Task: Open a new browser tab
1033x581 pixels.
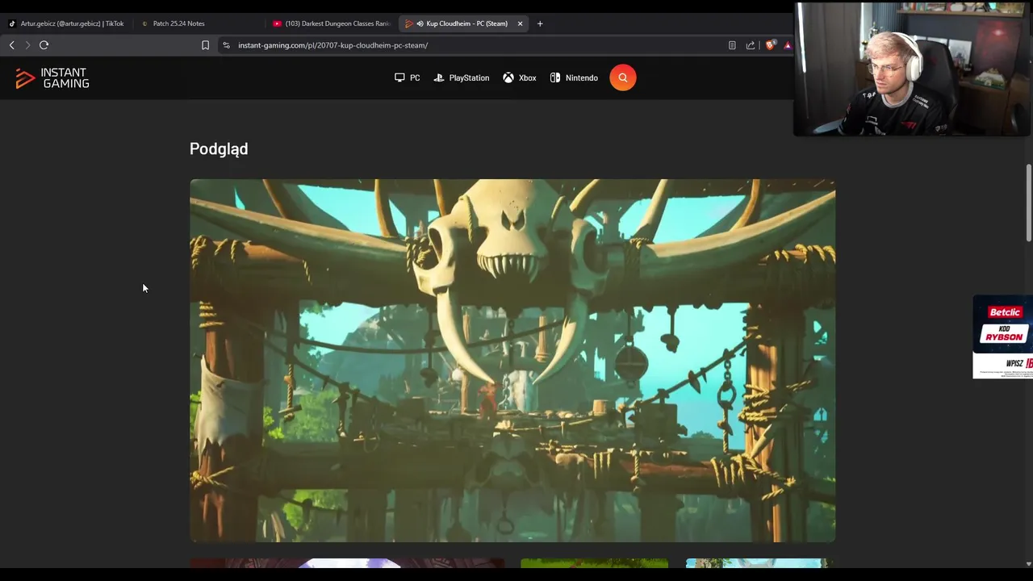Action: click(540, 23)
